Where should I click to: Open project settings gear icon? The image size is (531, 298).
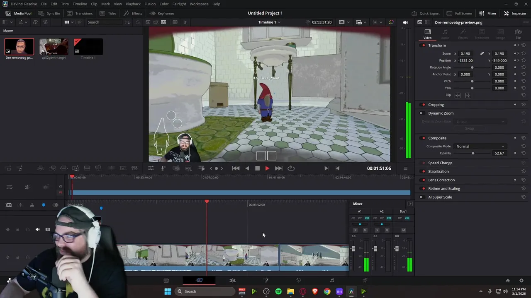pyautogui.click(x=521, y=280)
